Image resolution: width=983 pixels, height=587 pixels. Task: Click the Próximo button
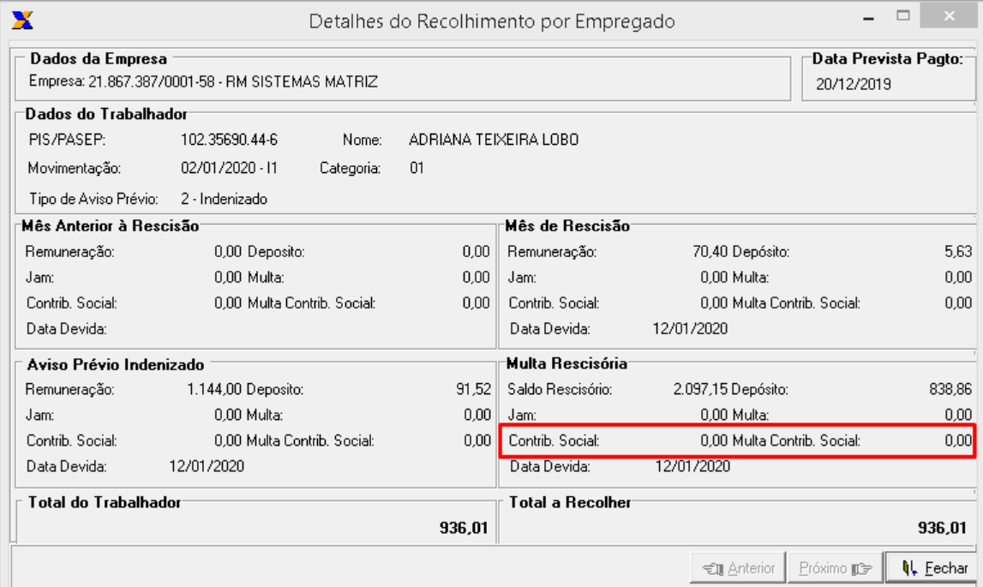[x=835, y=568]
